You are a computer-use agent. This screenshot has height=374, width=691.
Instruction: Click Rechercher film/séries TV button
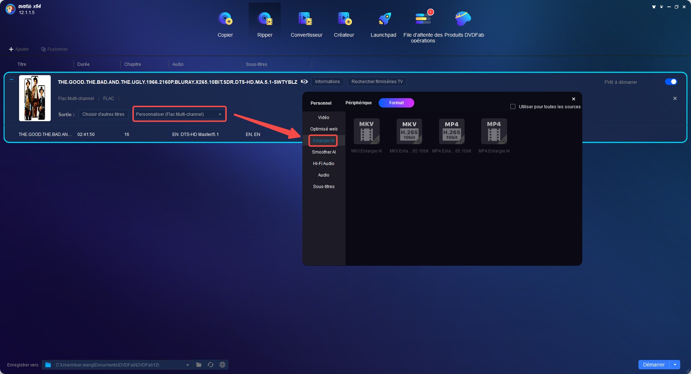pyautogui.click(x=377, y=82)
